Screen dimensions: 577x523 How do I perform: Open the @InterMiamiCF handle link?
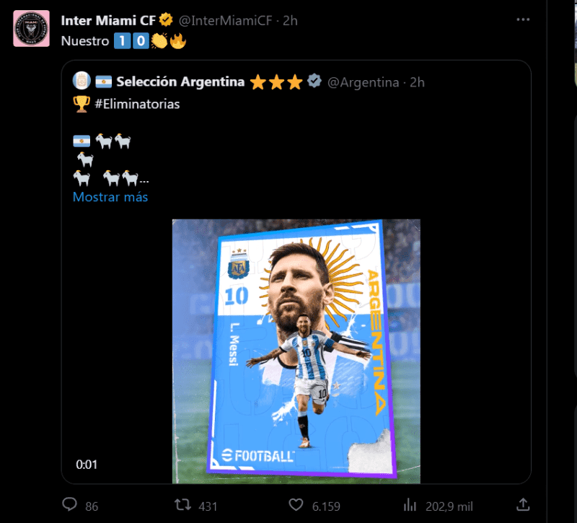pyautogui.click(x=226, y=20)
